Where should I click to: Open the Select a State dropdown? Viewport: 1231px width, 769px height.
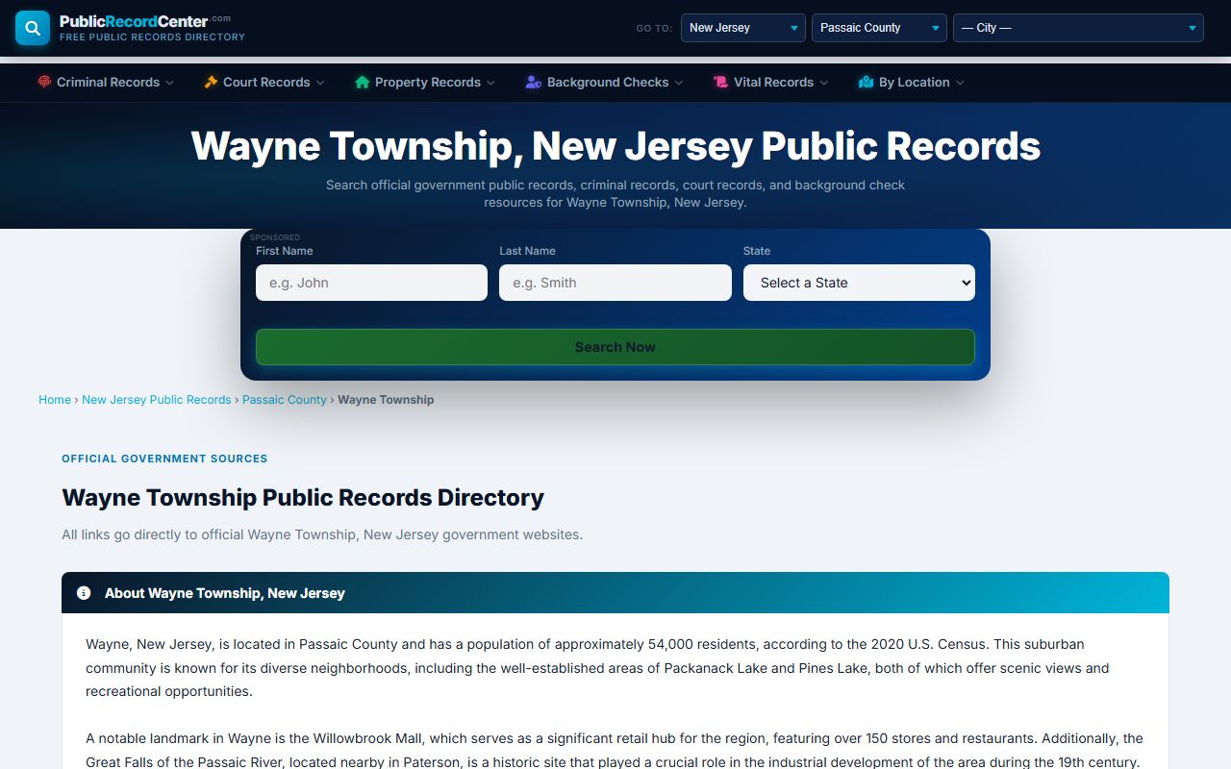[x=859, y=283]
